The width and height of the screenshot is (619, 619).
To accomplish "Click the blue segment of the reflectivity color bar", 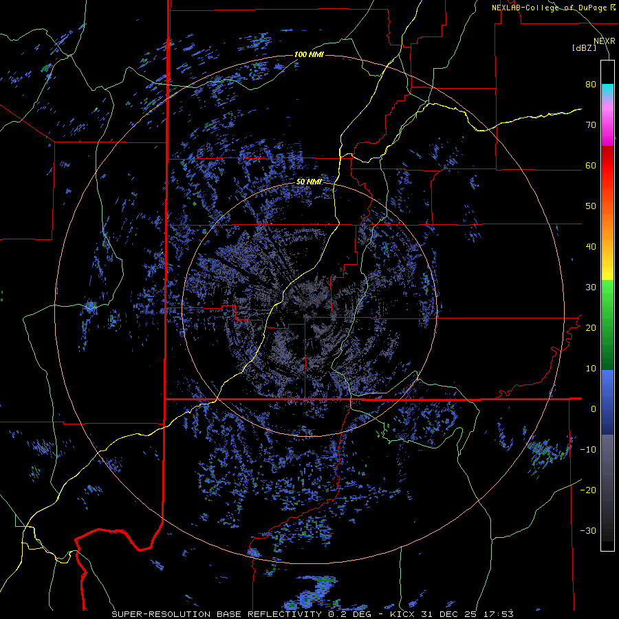I will point(607,402).
